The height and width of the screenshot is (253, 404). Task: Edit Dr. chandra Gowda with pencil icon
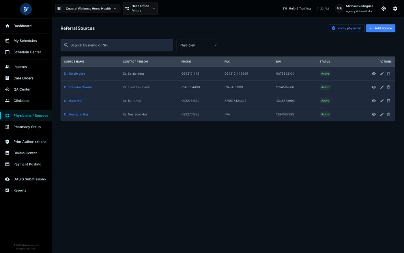coord(382,87)
